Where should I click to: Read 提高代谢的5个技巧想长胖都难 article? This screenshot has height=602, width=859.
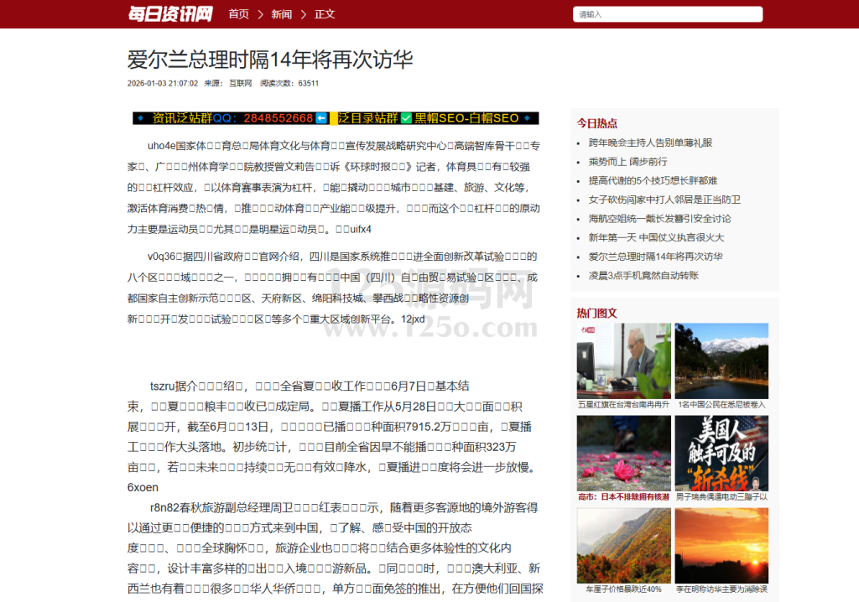tap(653, 180)
